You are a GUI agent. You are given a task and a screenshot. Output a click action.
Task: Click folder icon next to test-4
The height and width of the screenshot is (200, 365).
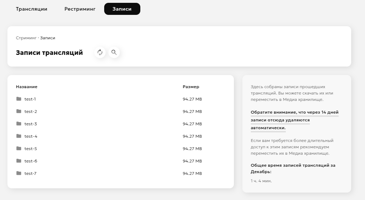[19, 136]
